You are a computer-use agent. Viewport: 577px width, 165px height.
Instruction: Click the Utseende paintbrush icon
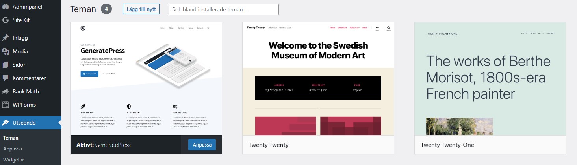coord(6,123)
